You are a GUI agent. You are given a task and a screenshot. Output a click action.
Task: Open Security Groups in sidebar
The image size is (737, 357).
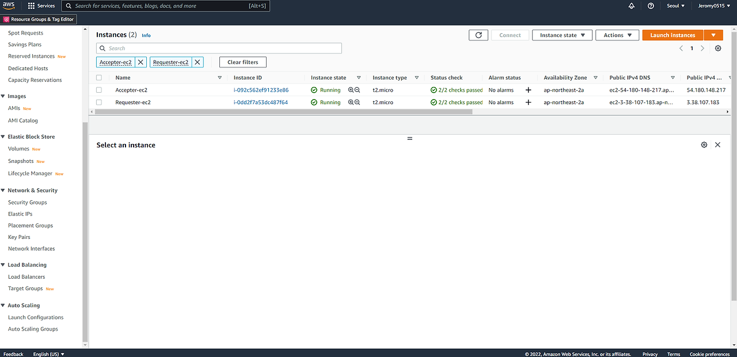(x=28, y=203)
